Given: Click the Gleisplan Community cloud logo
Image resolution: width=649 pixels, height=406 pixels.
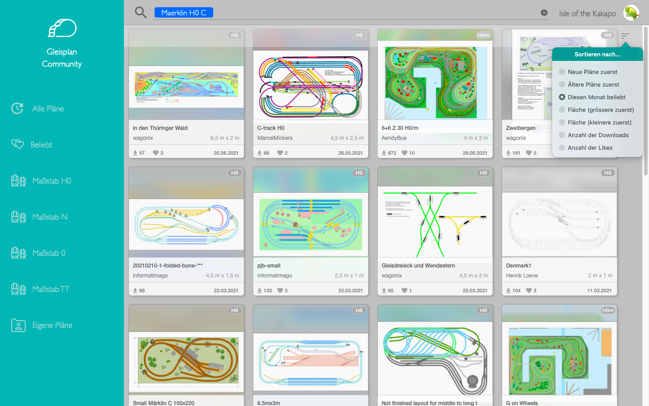Looking at the screenshot, I should [62, 28].
